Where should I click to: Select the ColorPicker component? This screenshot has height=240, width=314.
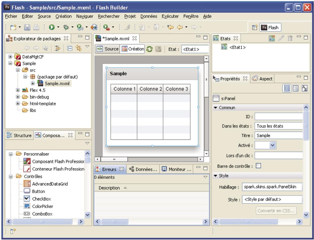click(x=42, y=206)
